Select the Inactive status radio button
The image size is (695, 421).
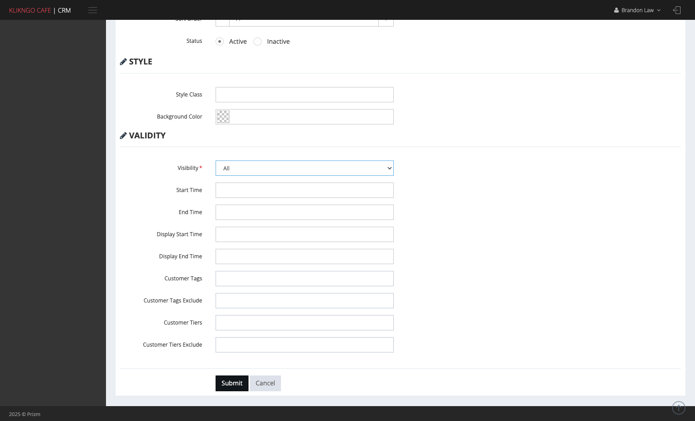[x=258, y=41]
